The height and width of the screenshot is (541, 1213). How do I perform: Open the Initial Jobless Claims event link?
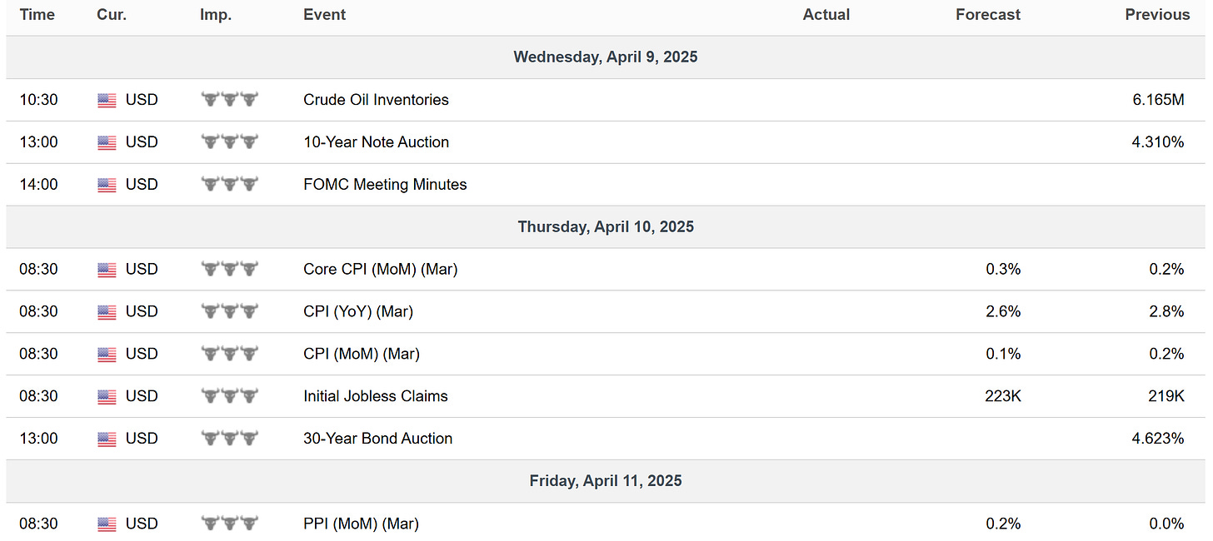pos(376,396)
